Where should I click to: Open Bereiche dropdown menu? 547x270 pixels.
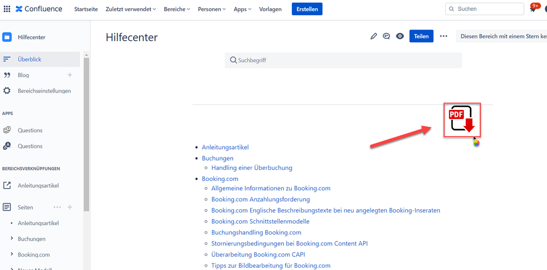point(177,9)
